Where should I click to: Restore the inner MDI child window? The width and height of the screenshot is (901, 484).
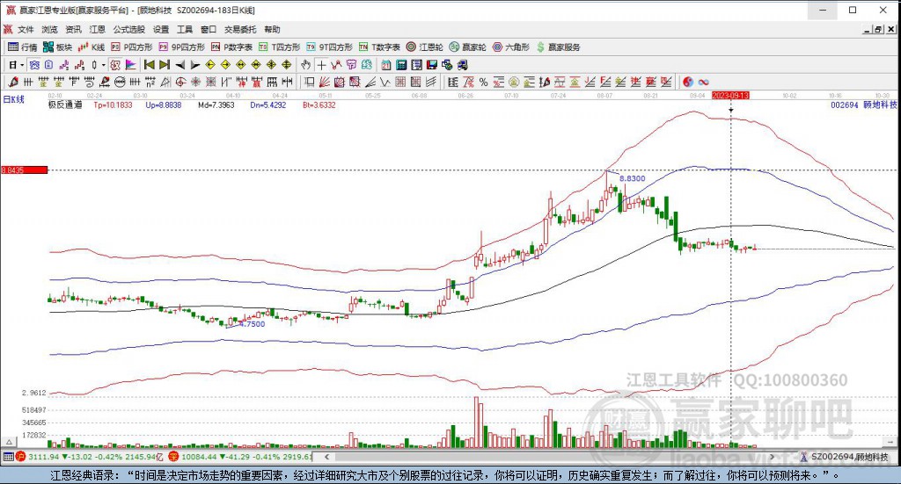(x=878, y=29)
